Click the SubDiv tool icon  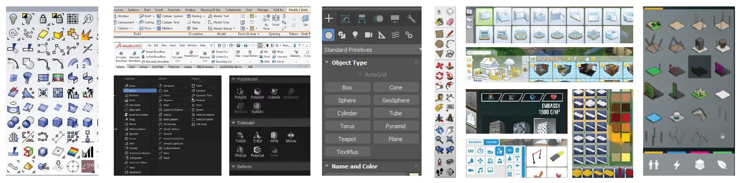tap(257, 108)
